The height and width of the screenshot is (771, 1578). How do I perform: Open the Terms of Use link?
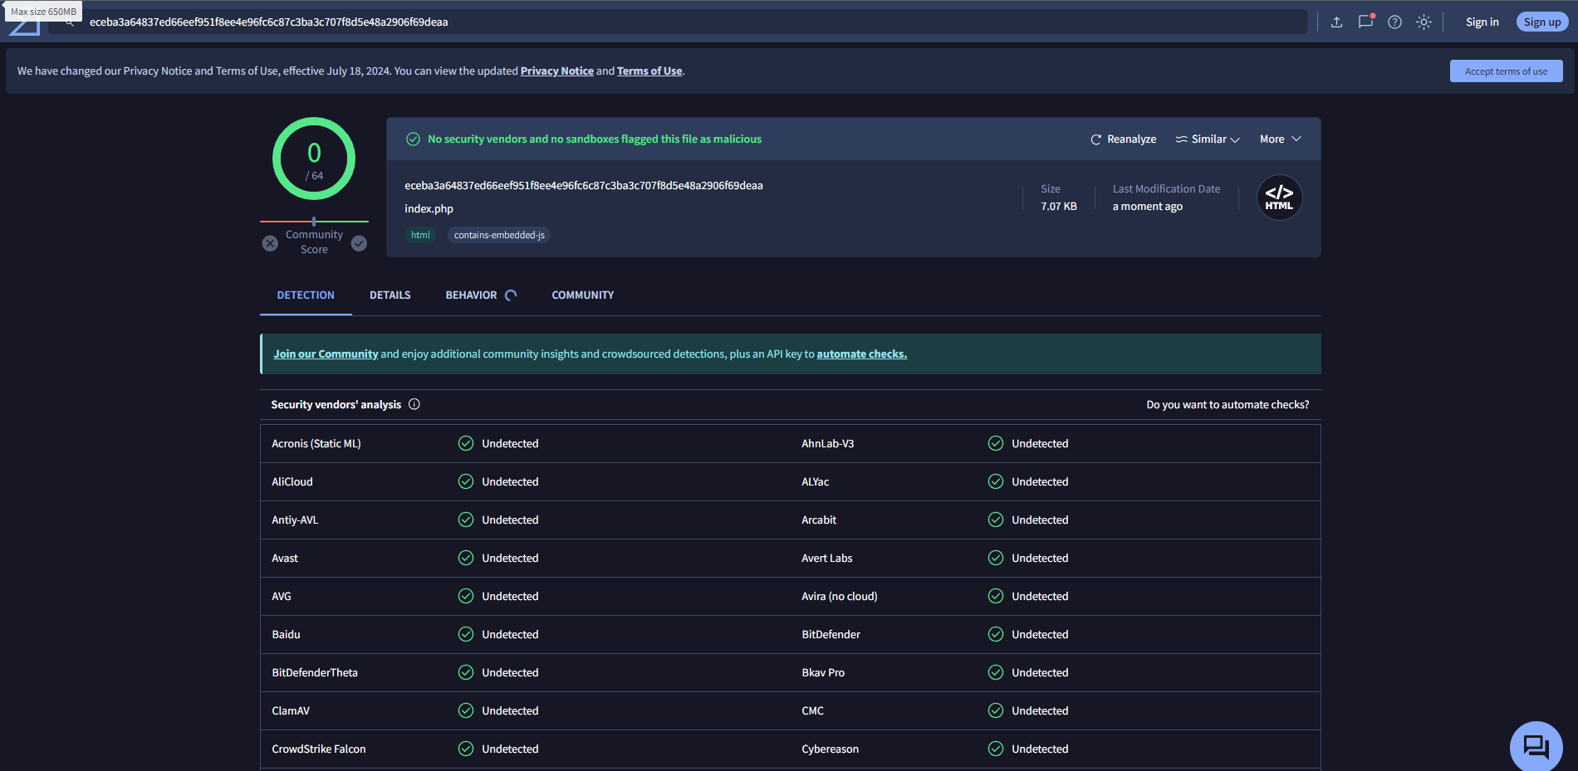click(649, 71)
